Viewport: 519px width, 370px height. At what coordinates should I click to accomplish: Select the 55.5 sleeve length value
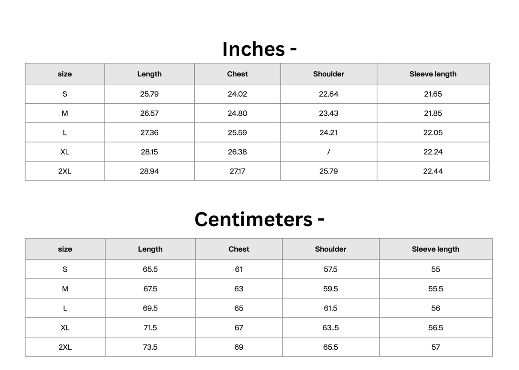[x=436, y=289]
